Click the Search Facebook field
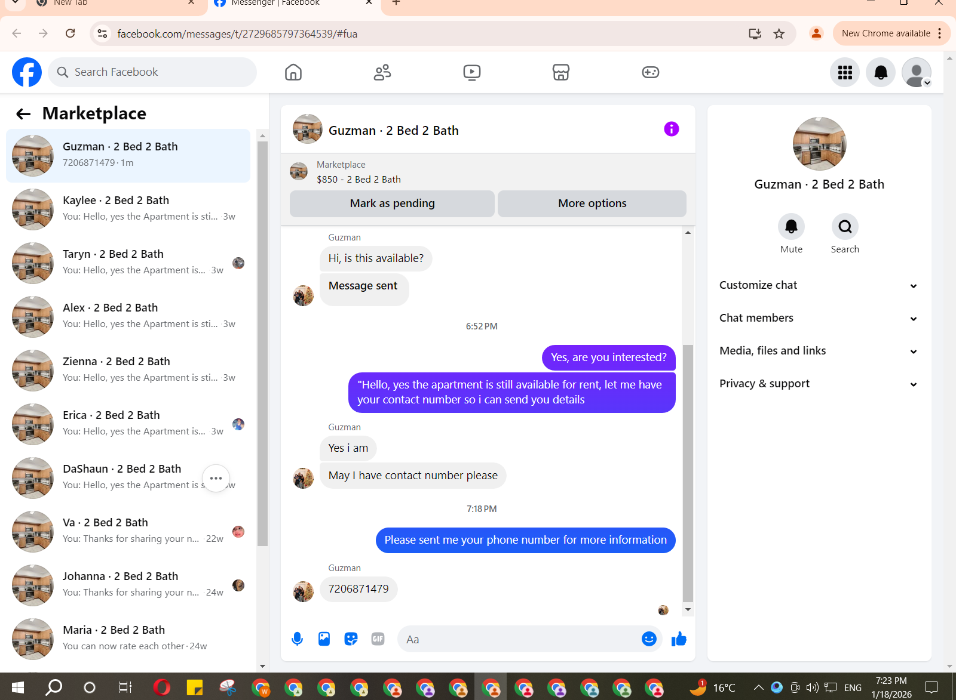 point(152,72)
